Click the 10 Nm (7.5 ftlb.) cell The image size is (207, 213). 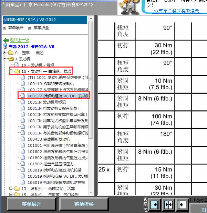click(155, 84)
